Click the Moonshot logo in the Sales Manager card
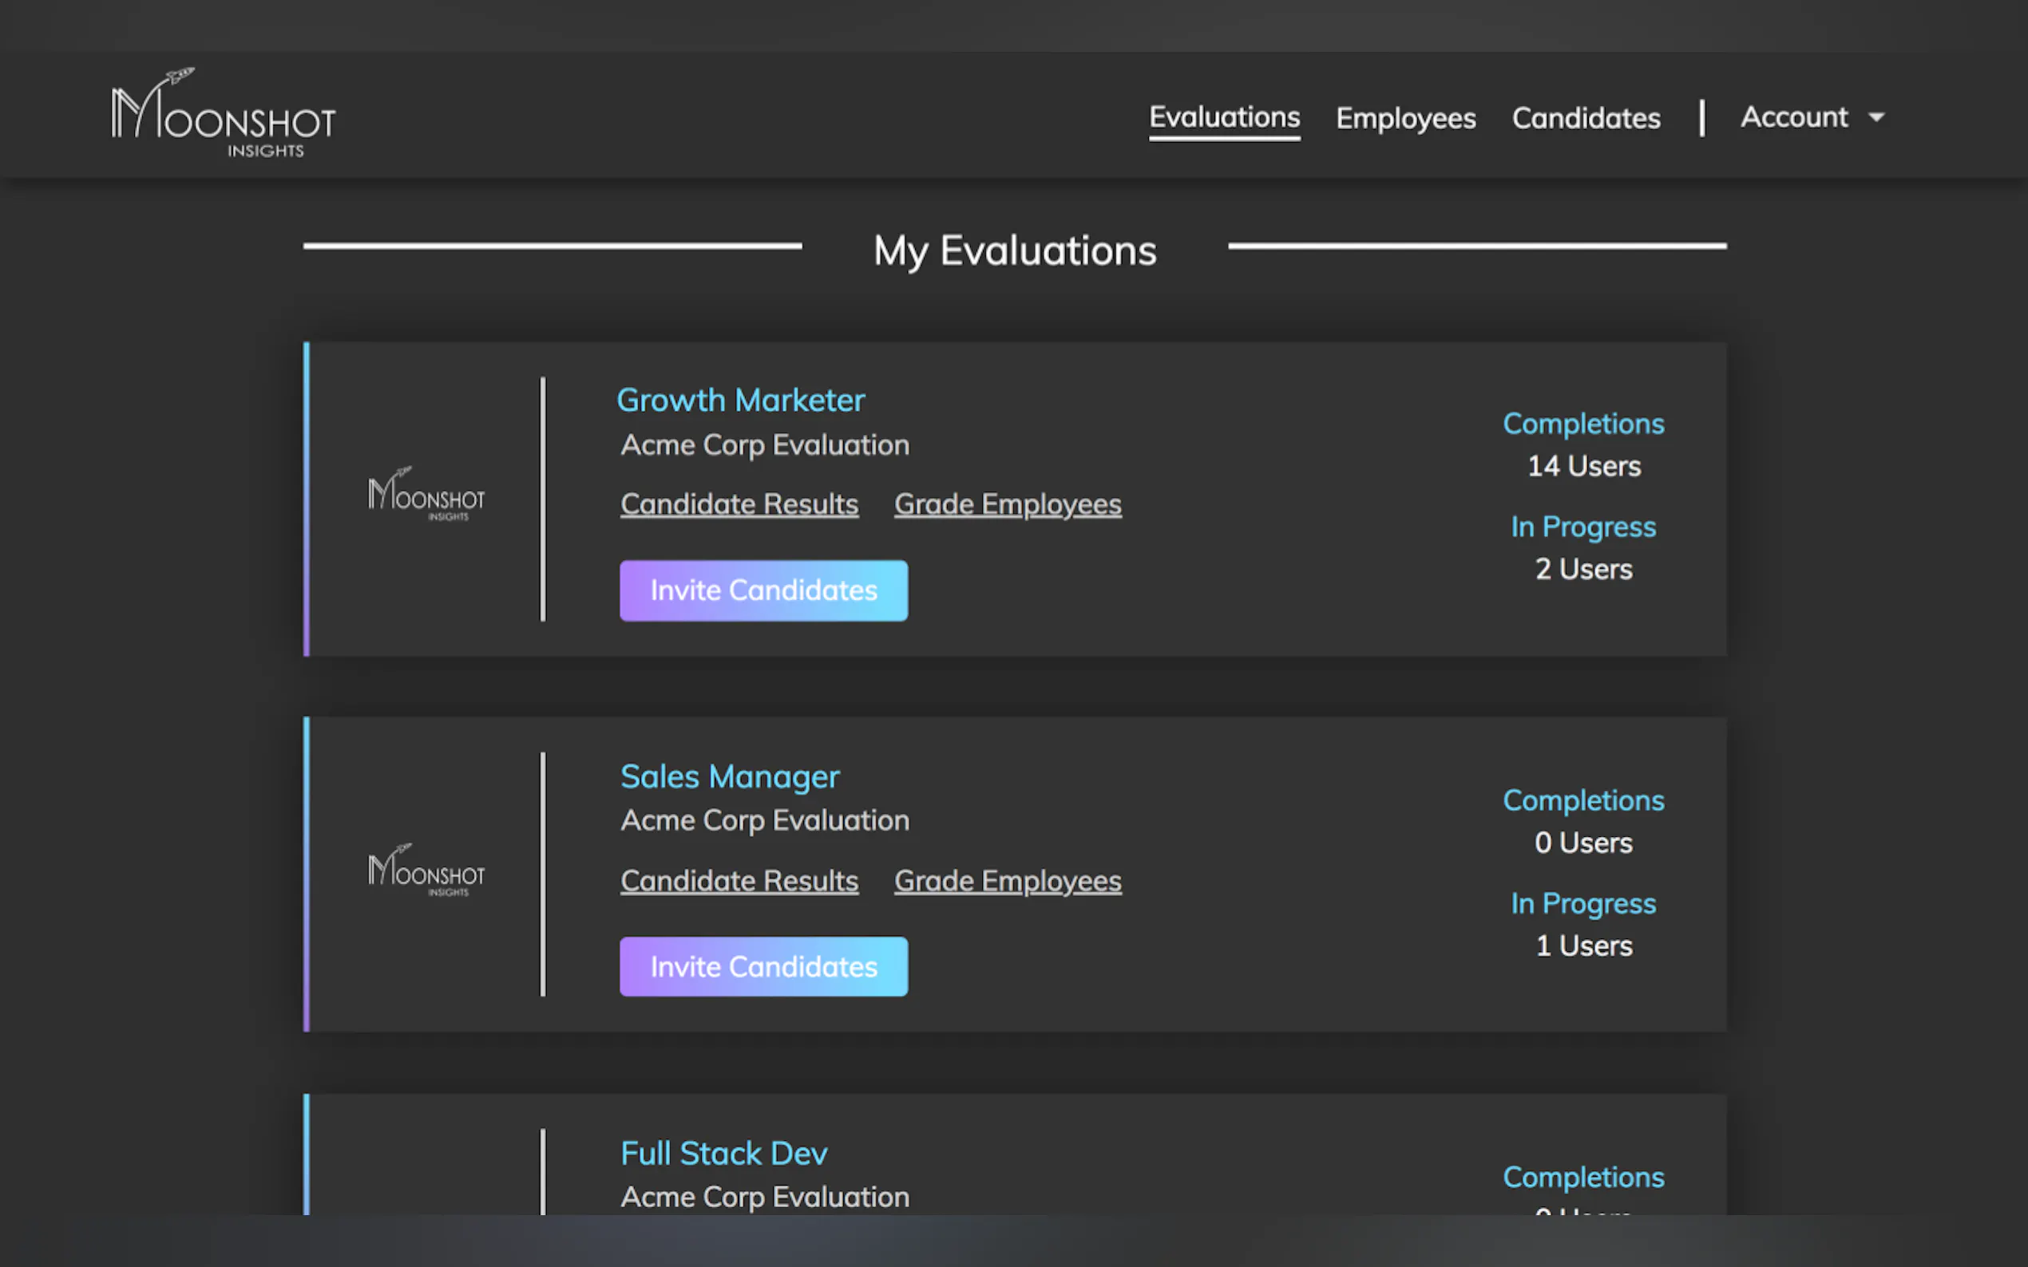 tap(426, 871)
